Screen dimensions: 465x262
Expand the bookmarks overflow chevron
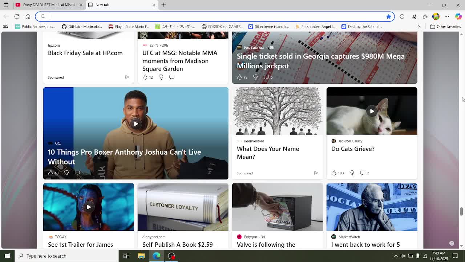coord(419,27)
